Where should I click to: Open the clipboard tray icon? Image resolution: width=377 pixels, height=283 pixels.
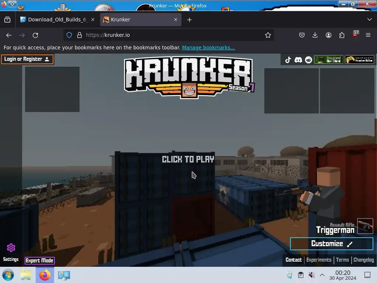tap(300, 275)
